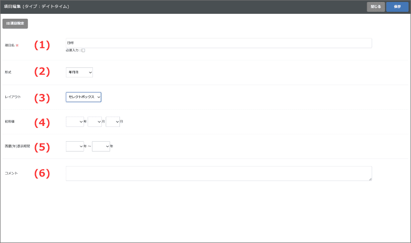
Task: Expand the レイアウト dropdown set to セレクトボックス
Action: (x=84, y=97)
